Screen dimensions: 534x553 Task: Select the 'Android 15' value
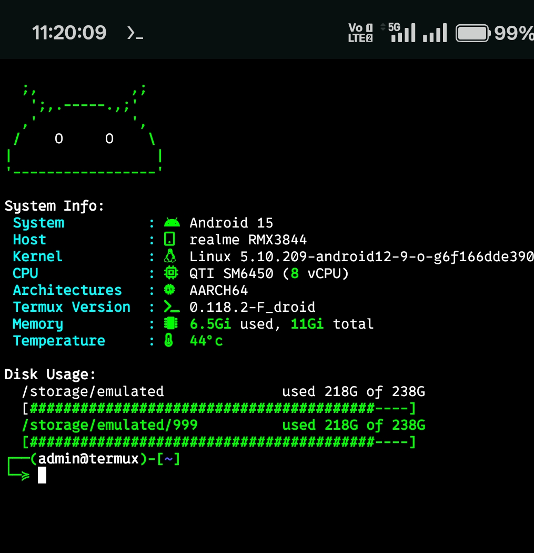(231, 223)
